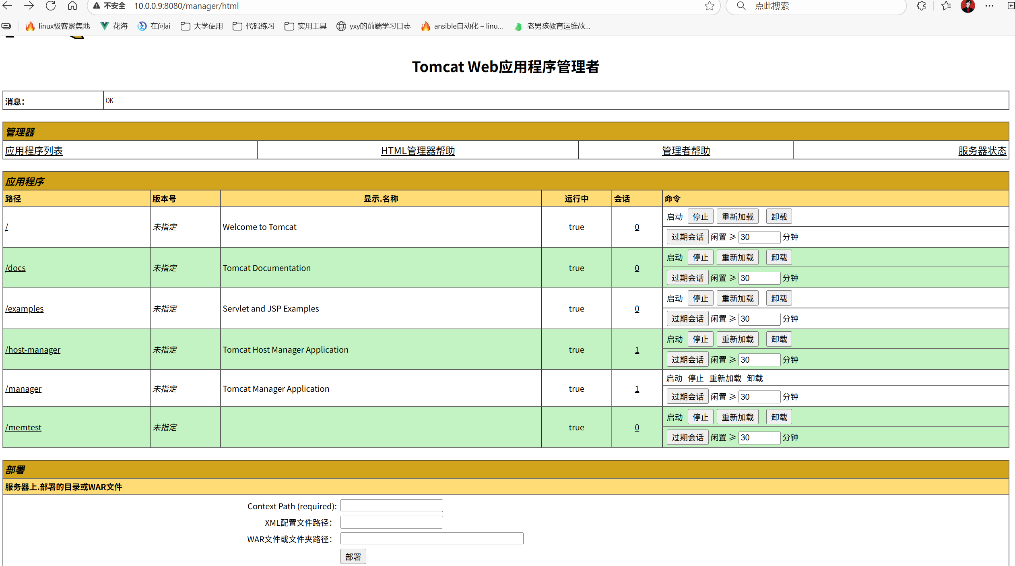The height and width of the screenshot is (566, 1015).
Task: Open the linux极客聚集地 bookmark
Action: tap(58, 26)
